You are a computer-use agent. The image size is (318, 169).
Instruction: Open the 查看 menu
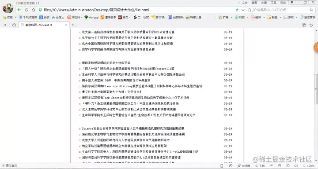pos(254,3)
